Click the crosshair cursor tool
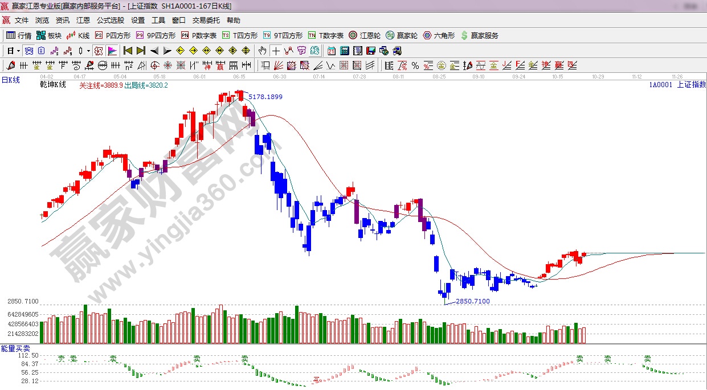707x390 pixels. [276, 51]
